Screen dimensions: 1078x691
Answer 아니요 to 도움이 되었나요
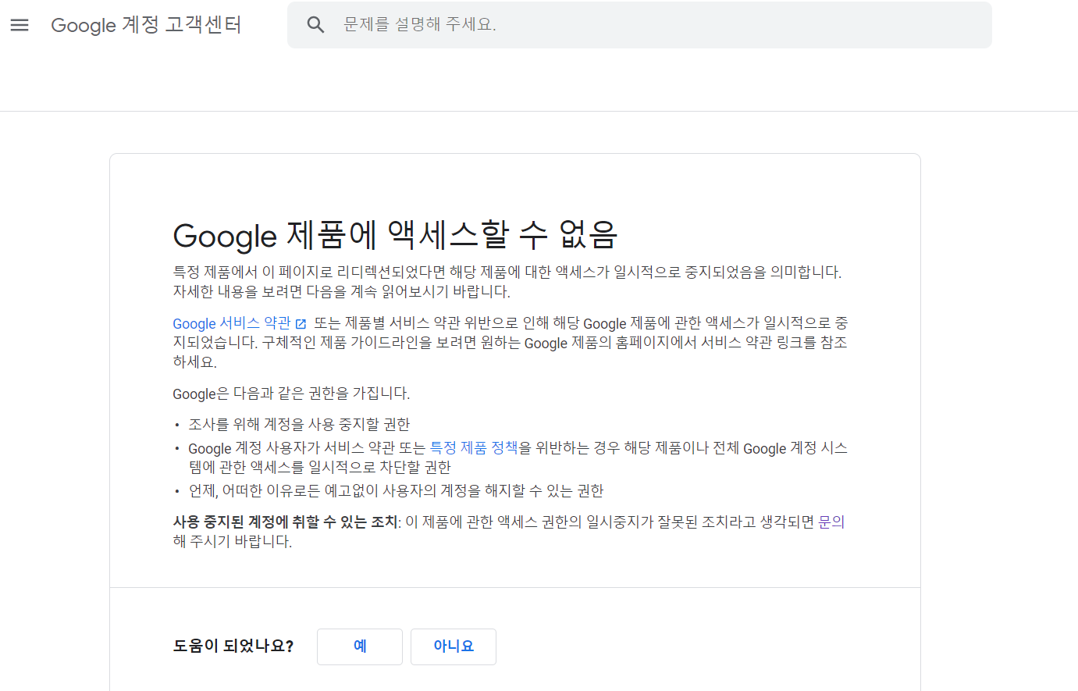click(454, 646)
